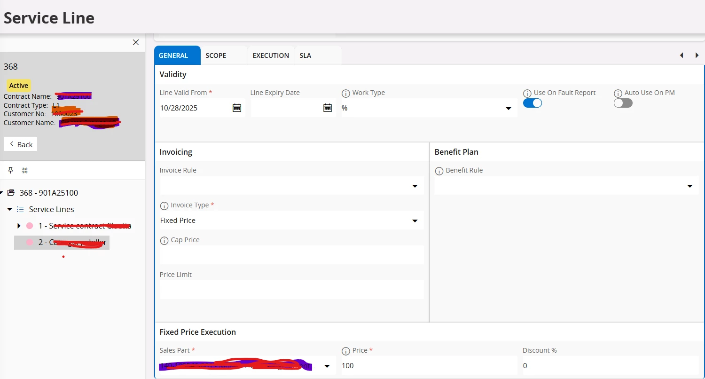705x379 pixels.
Task: Collapse the Service Lines tree node
Action: point(10,209)
